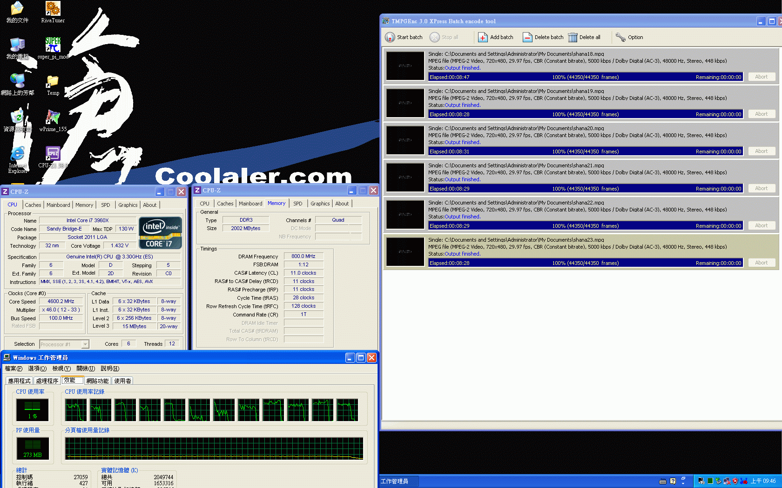Click the Stop all icon

(434, 37)
